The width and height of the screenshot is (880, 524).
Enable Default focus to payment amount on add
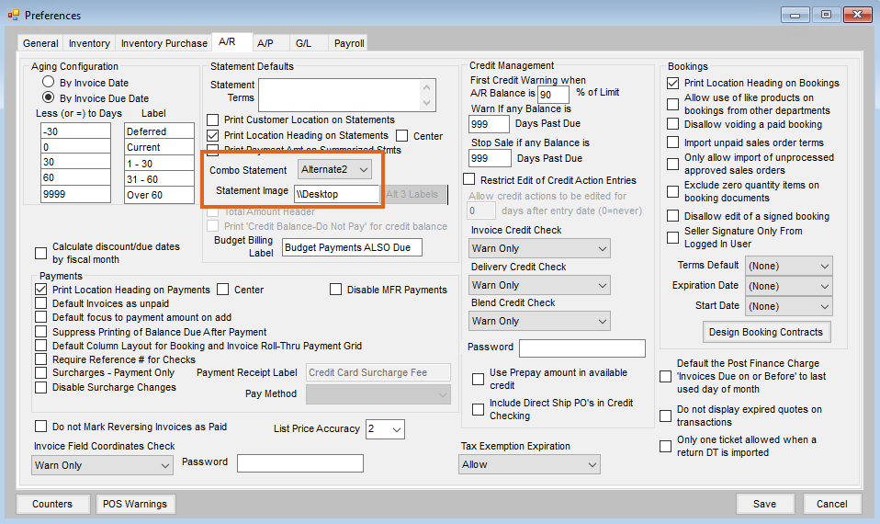(41, 317)
